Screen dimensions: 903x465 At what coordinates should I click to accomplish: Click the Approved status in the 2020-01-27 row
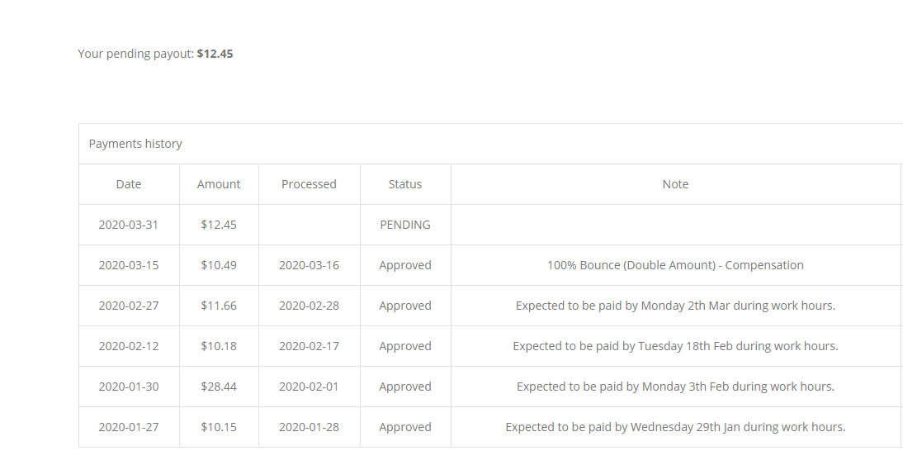(x=405, y=427)
